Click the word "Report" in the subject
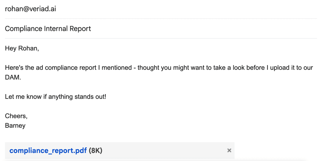 pos(80,29)
